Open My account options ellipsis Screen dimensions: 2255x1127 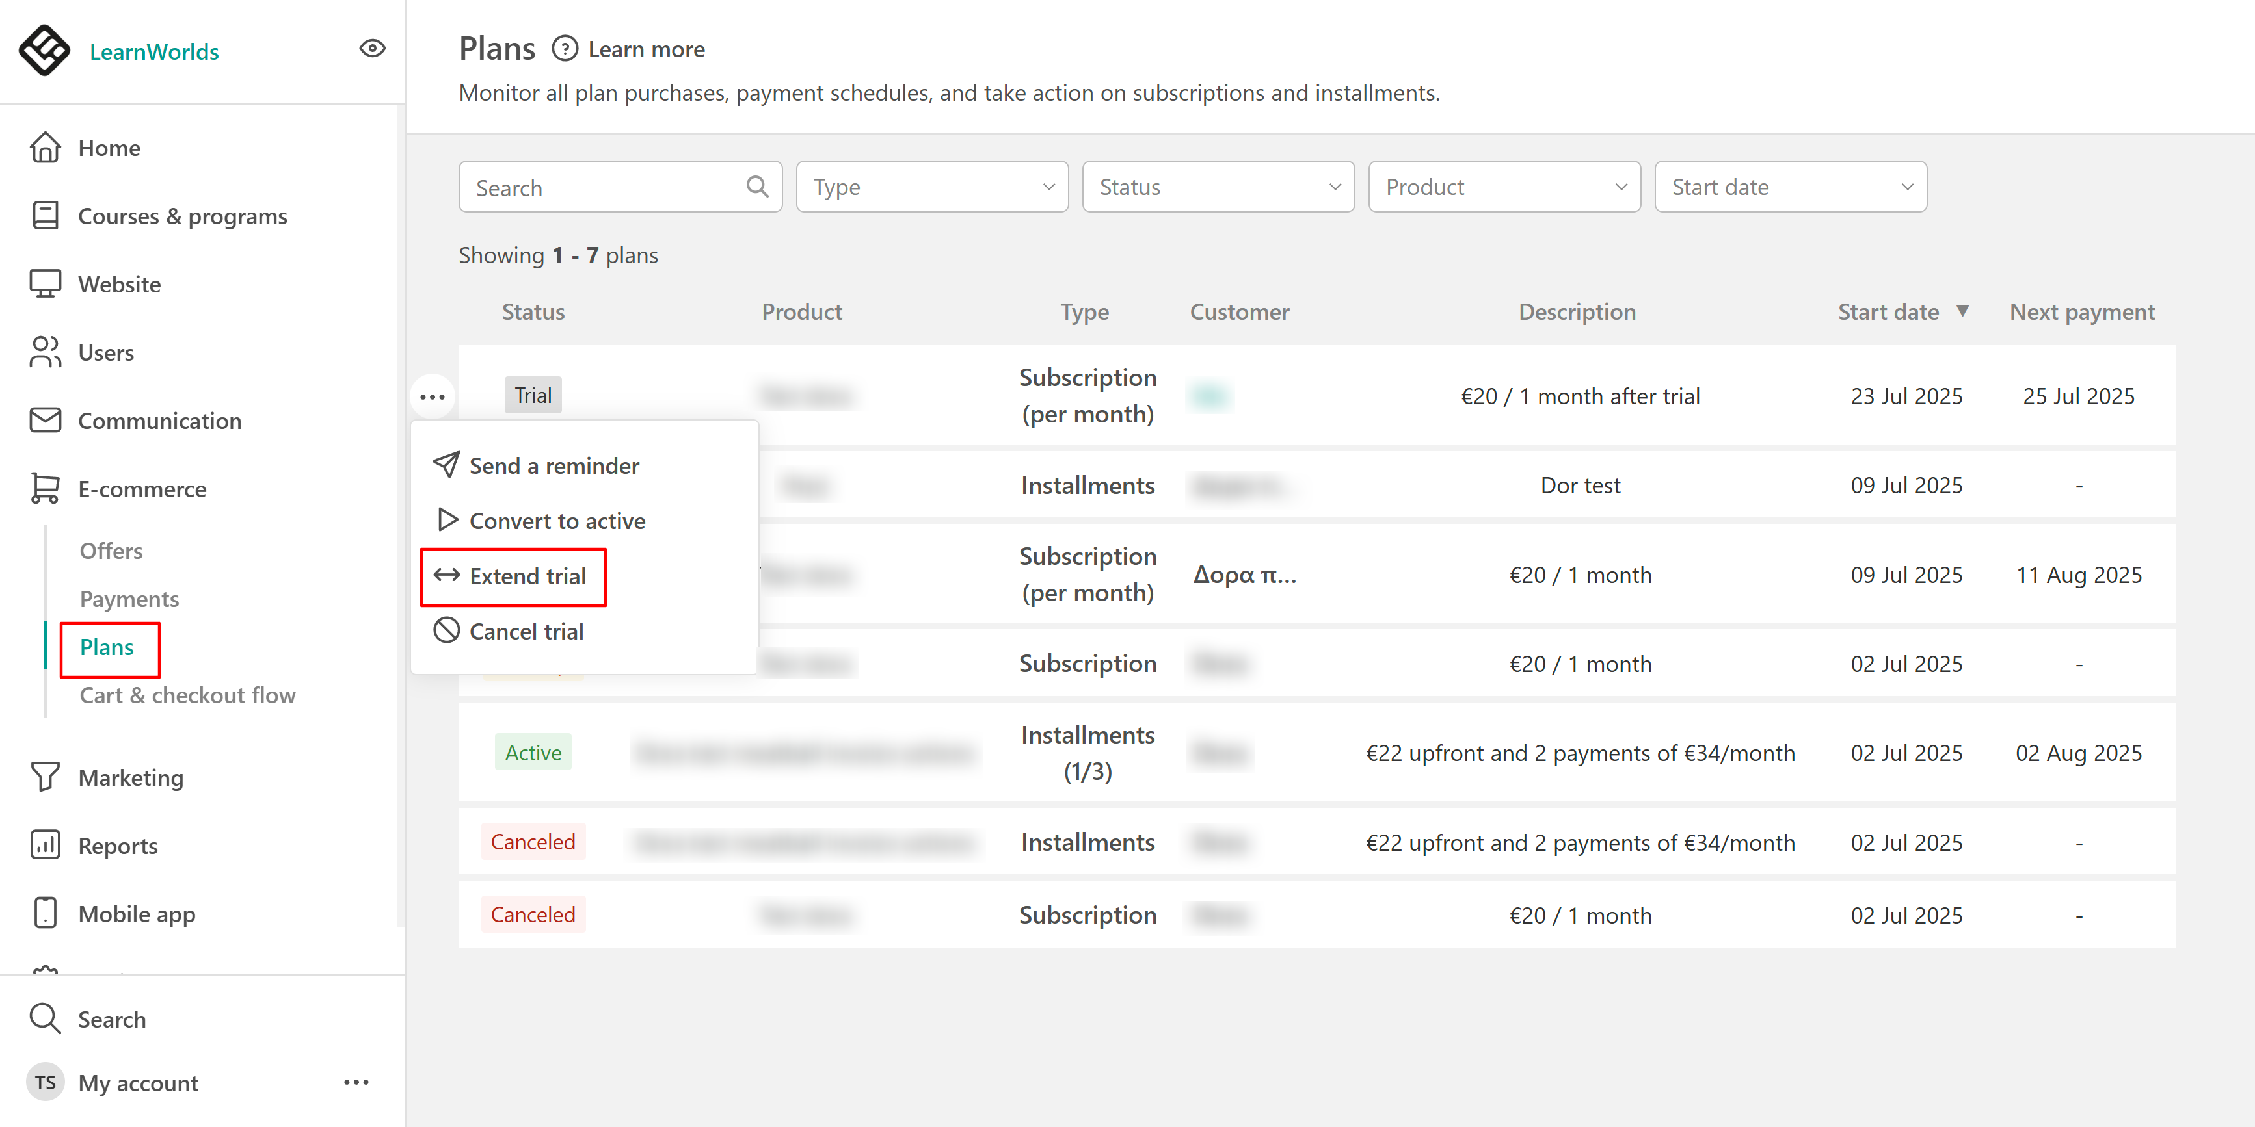(x=356, y=1082)
